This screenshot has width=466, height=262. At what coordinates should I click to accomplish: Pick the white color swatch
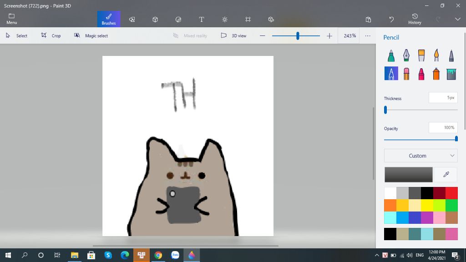(390, 193)
